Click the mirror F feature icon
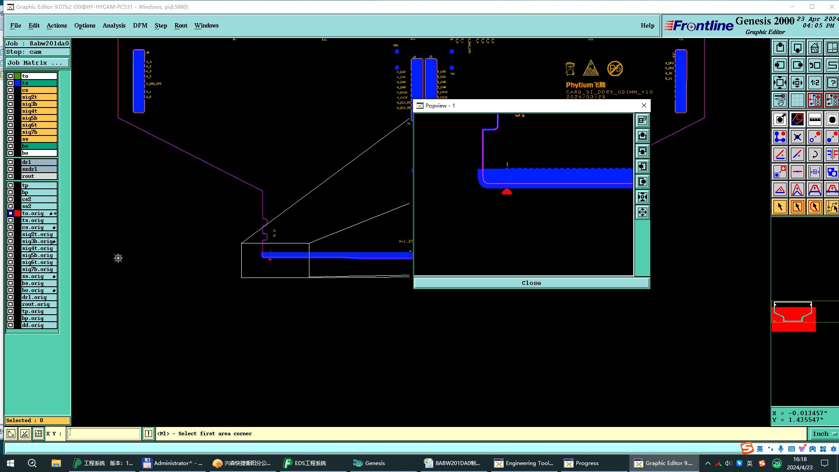This screenshot has height=472, width=839. (832, 154)
